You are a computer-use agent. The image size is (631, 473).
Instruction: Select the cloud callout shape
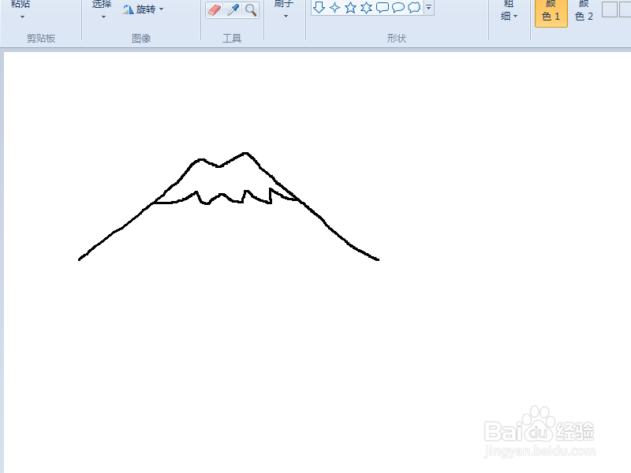(413, 8)
